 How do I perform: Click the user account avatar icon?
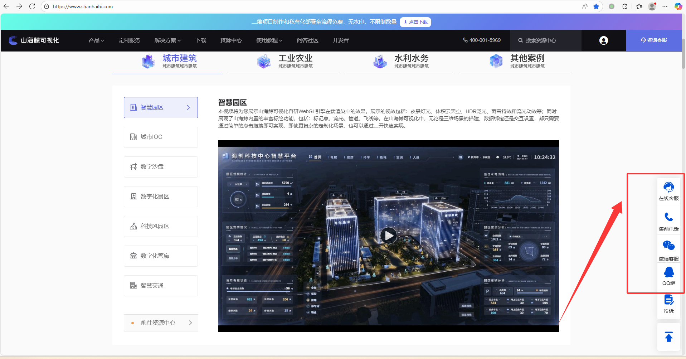pyautogui.click(x=604, y=40)
